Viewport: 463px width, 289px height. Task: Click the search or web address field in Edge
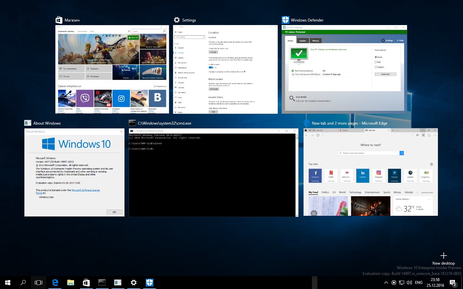pos(368,153)
